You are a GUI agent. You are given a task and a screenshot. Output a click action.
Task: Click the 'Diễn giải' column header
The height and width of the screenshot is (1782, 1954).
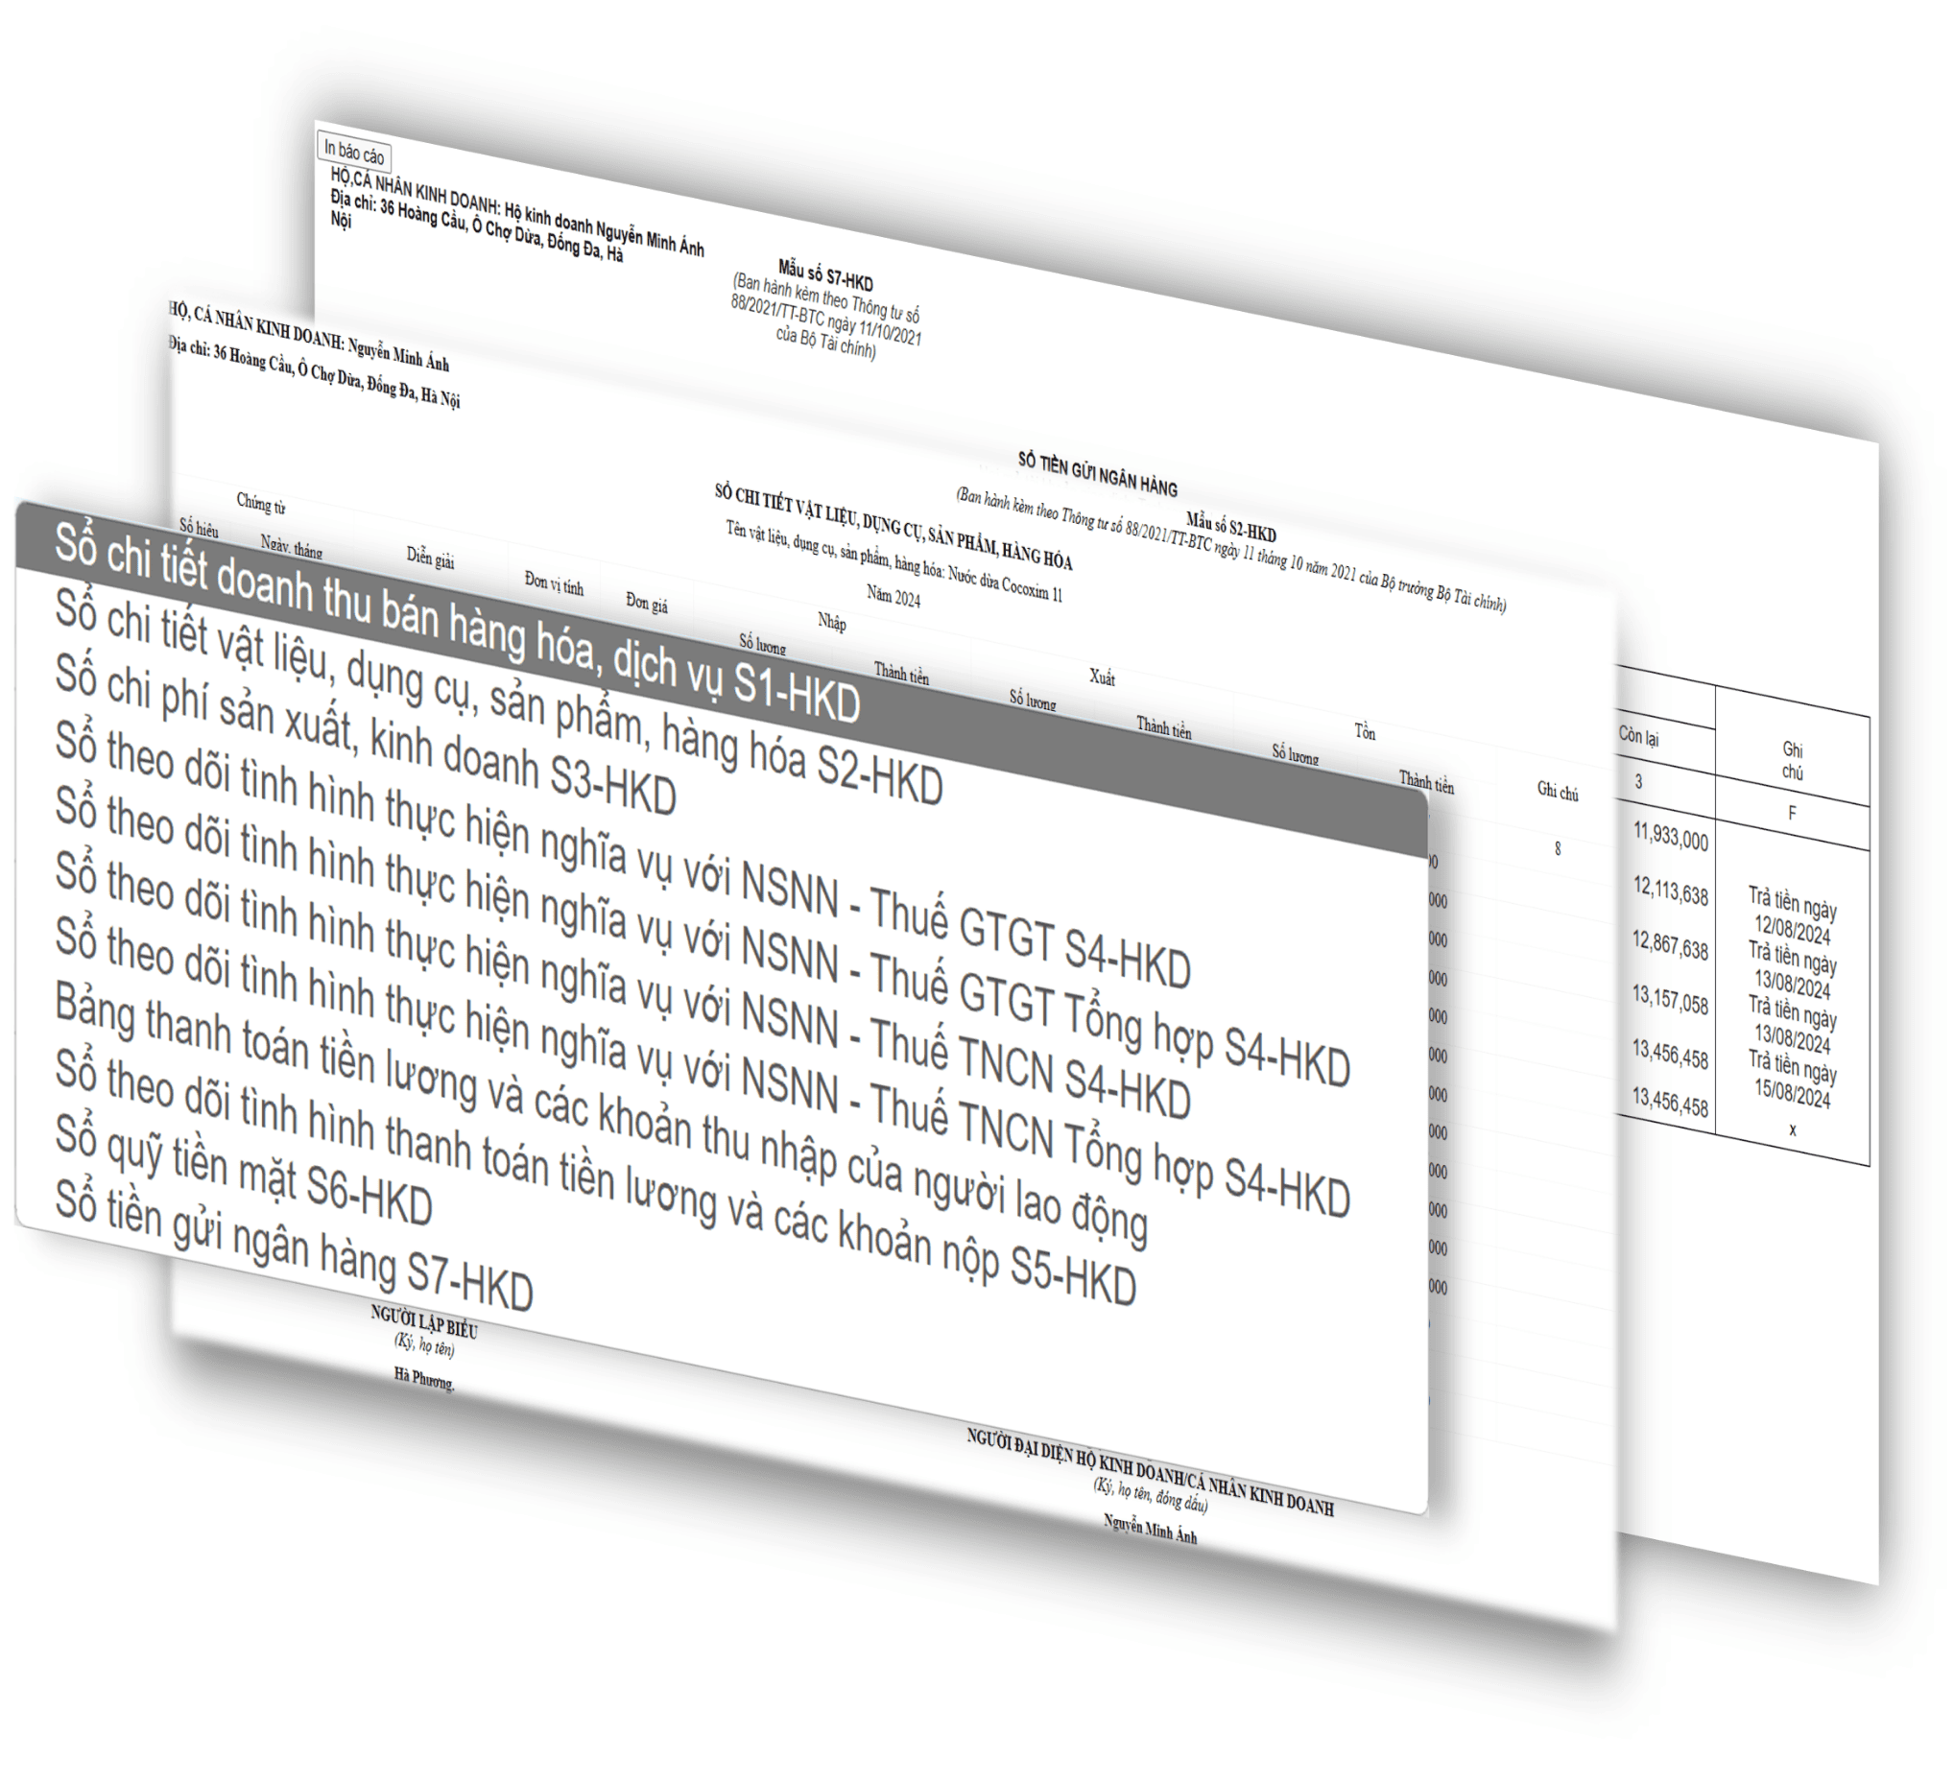pos(430,558)
